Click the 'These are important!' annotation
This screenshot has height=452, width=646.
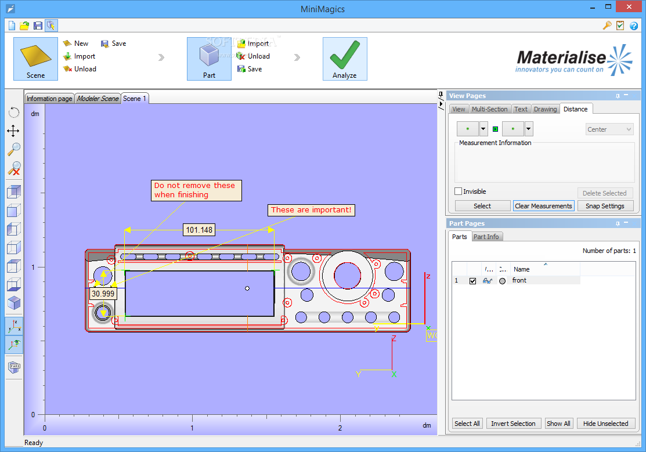coord(311,209)
